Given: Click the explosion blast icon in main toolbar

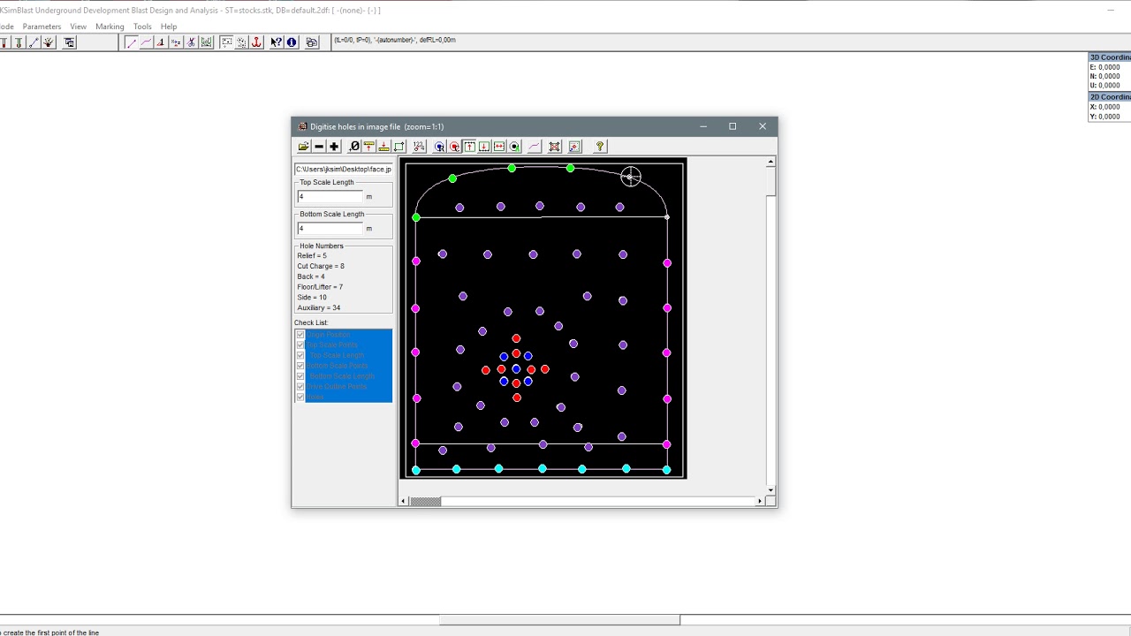Looking at the screenshot, I should click(x=49, y=42).
